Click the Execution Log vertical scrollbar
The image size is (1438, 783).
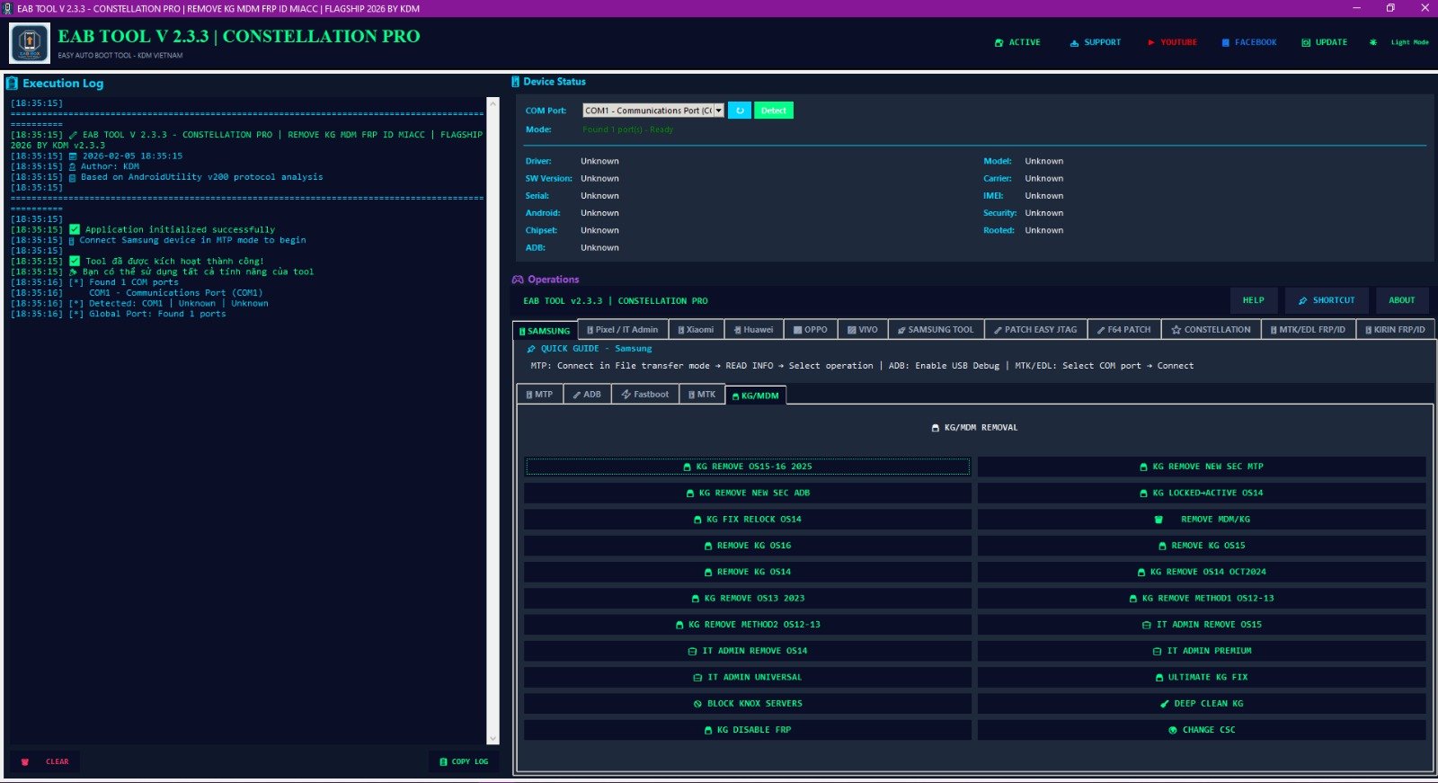point(493,421)
